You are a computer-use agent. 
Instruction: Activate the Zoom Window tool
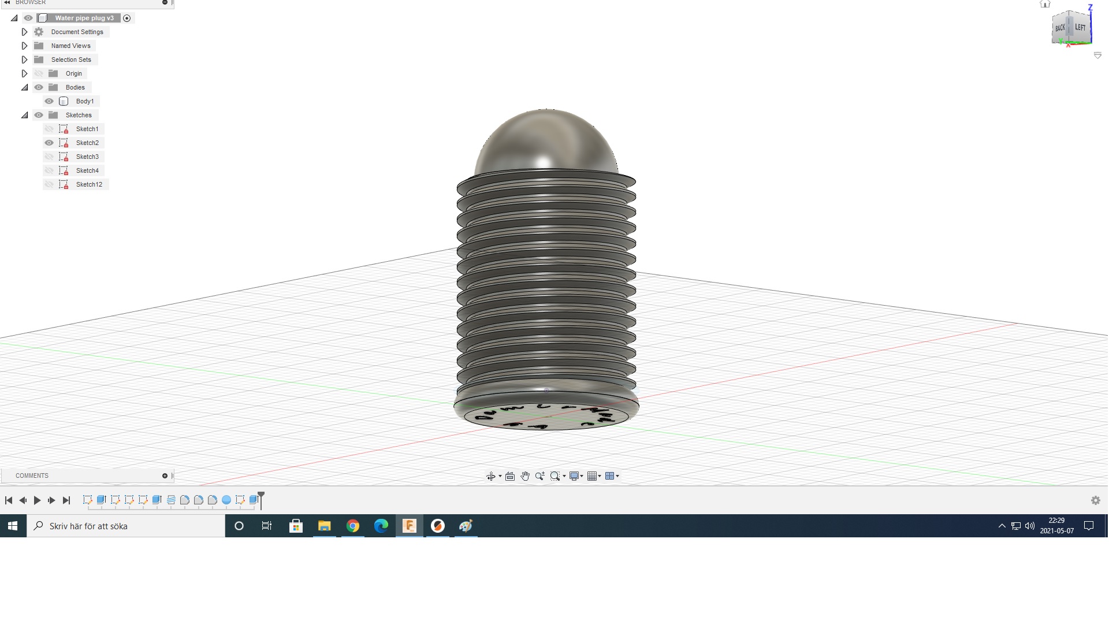click(x=555, y=476)
